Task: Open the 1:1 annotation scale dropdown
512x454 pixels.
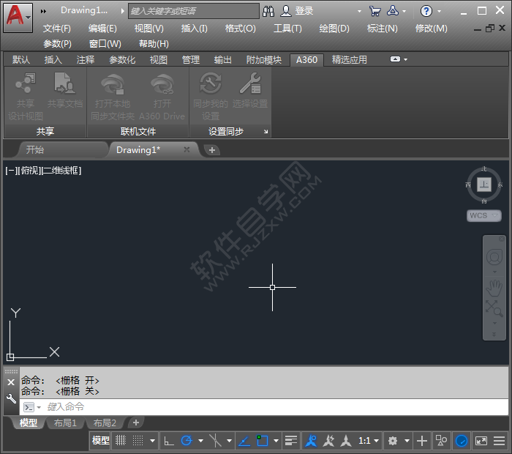Action: (x=369, y=441)
